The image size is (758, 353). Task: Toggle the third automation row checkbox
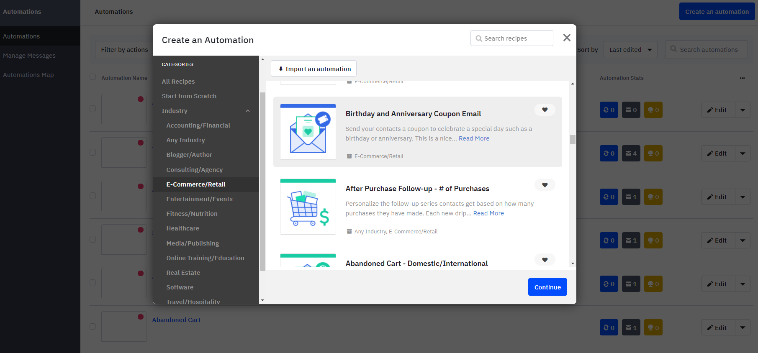click(x=93, y=196)
